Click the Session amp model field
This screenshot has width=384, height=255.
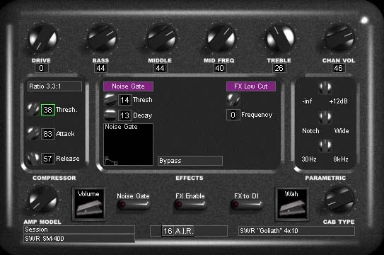[79, 229]
